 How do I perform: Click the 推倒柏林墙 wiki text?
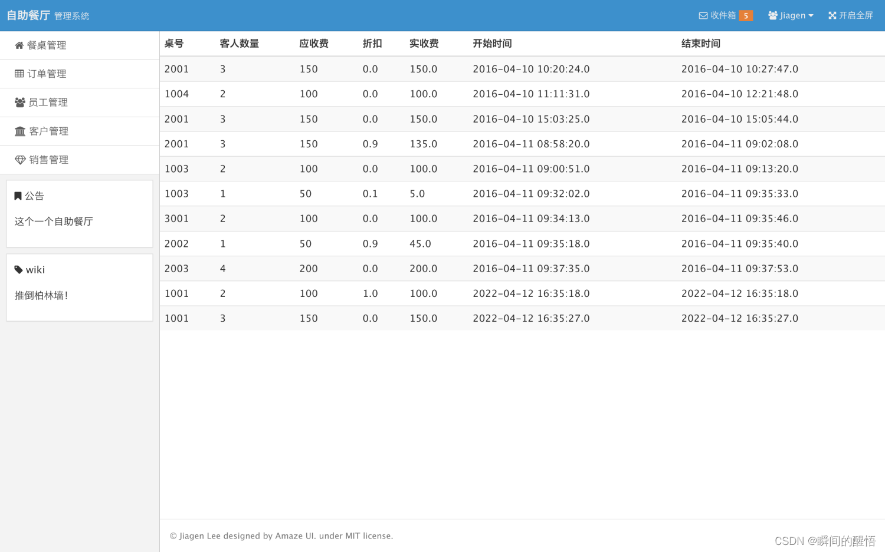[x=41, y=295]
